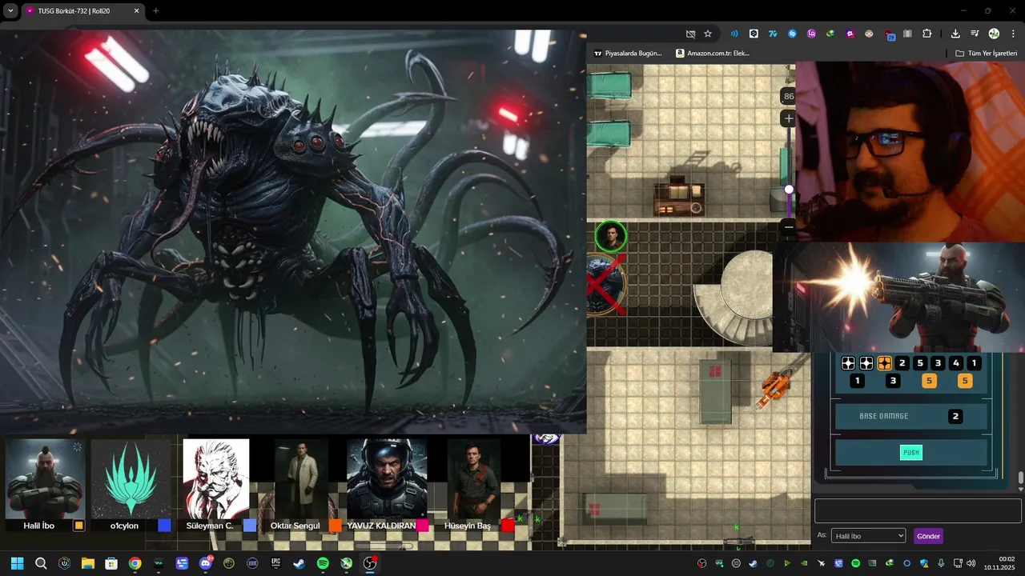Open the browser Extensions puzzle icon

tap(927, 34)
